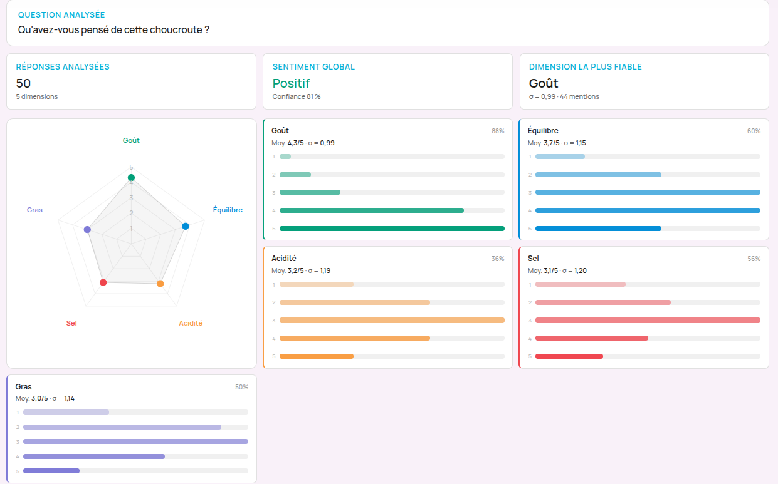Select the red Sel dot on the radar
This screenshot has width=778, height=484.
click(103, 282)
